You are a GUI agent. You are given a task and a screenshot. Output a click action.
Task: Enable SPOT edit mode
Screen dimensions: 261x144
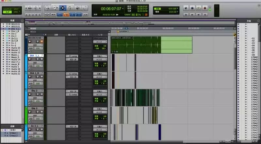pyautogui.click(x=16, y=9)
